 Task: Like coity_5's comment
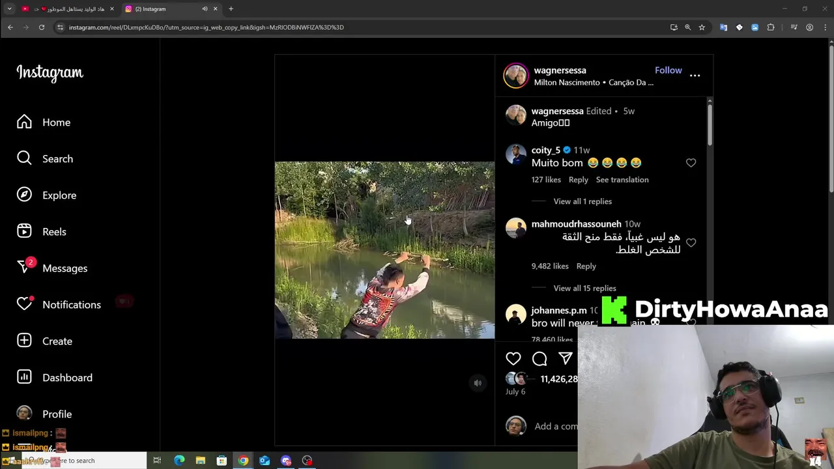click(x=691, y=163)
